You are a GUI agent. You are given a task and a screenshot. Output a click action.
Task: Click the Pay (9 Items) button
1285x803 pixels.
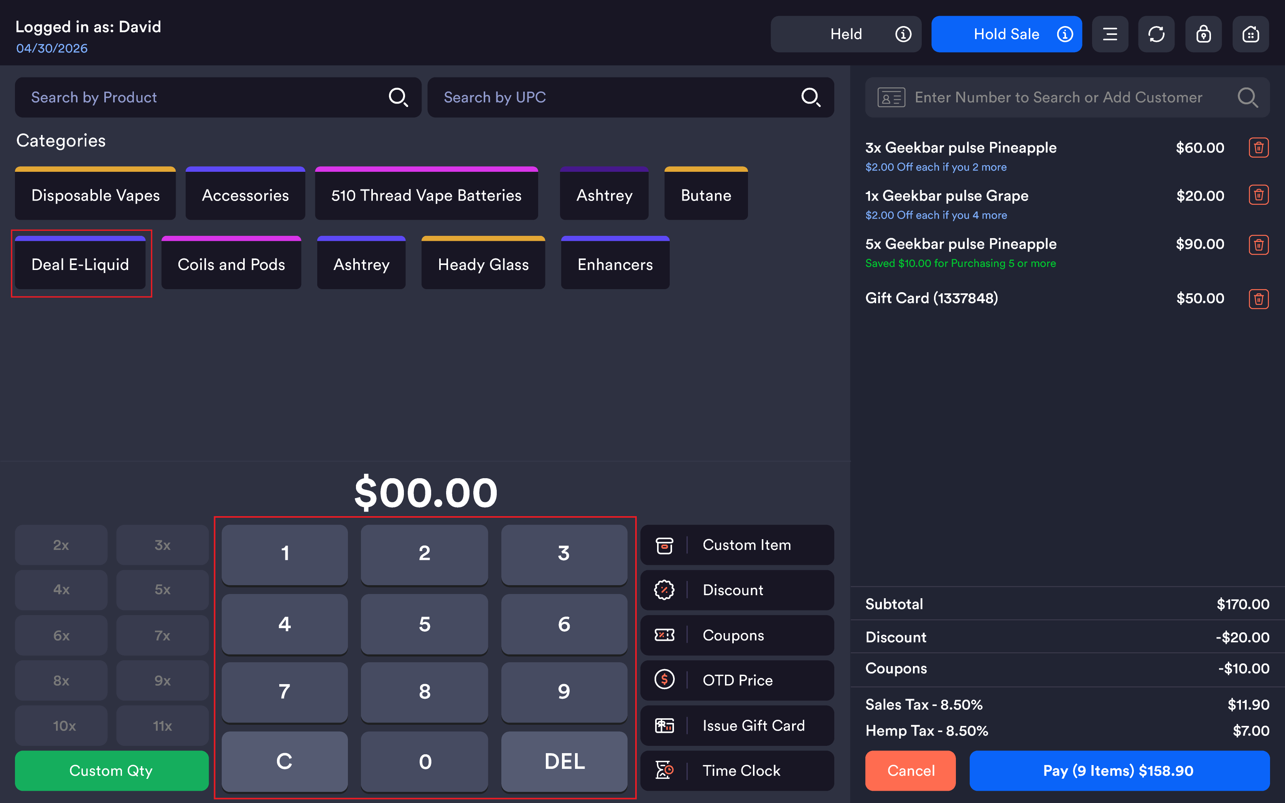pos(1119,770)
